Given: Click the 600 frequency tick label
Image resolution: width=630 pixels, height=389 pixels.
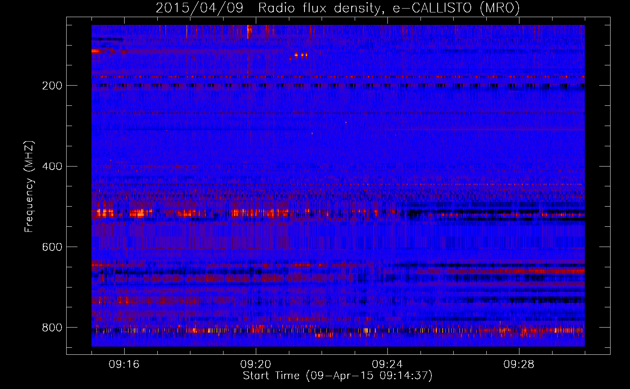Looking at the screenshot, I should click(52, 247).
